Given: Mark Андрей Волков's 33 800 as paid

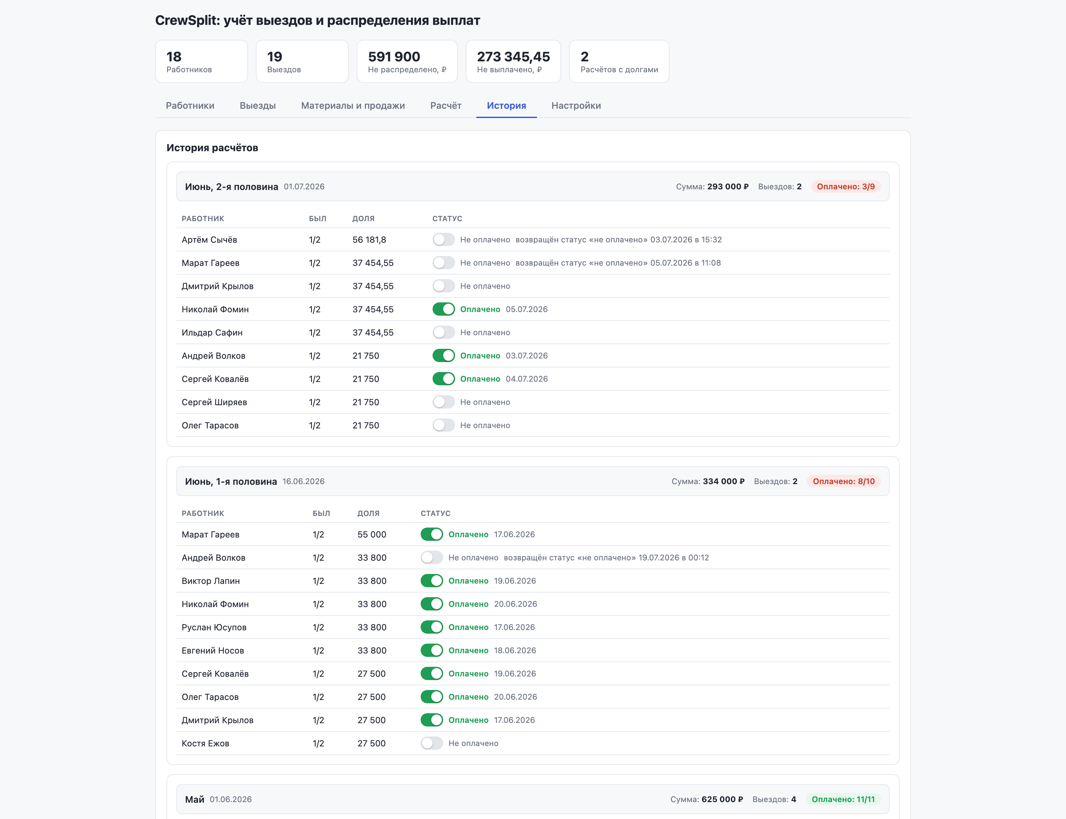Looking at the screenshot, I should coord(432,557).
